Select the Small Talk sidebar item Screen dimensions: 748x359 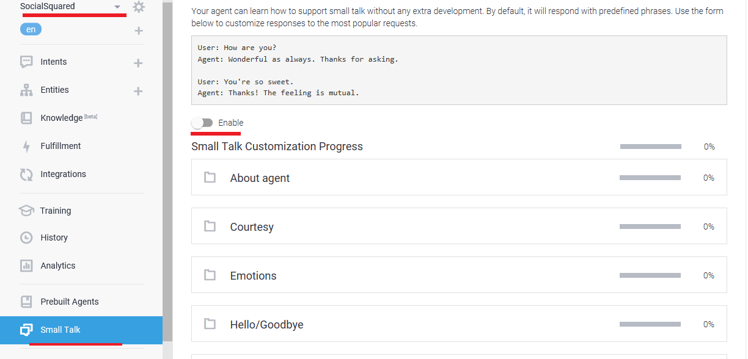click(x=60, y=330)
